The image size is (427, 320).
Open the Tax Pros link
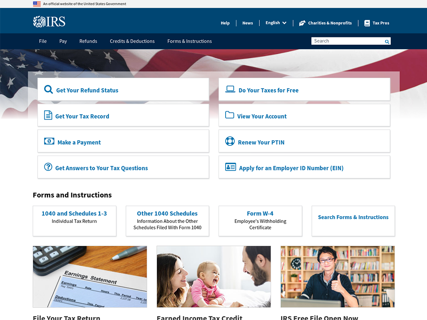pos(377,23)
